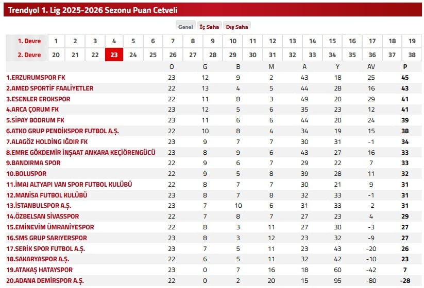This screenshot has width=424, height=288.
Task: Choose week 19 of the first half
Action: tap(412, 41)
